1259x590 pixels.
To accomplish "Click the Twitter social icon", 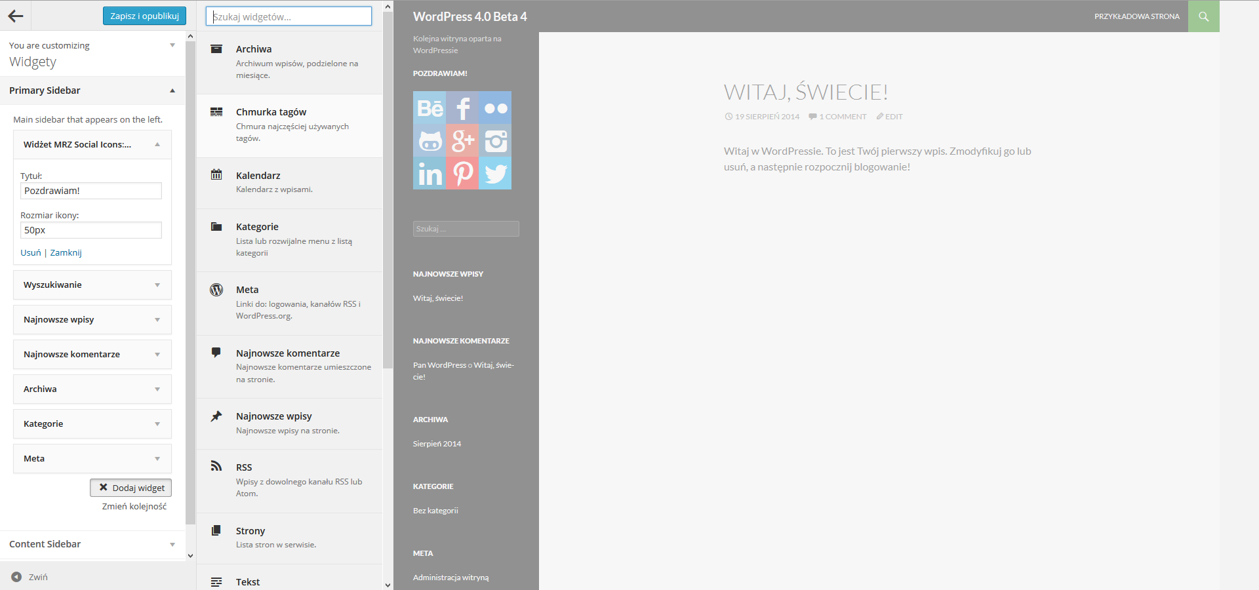I will point(495,173).
